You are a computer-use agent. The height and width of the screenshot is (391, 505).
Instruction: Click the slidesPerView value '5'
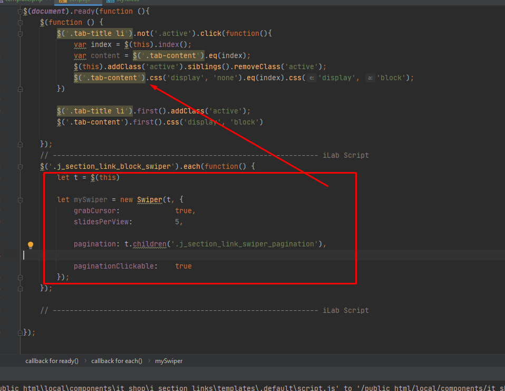pyautogui.click(x=177, y=222)
